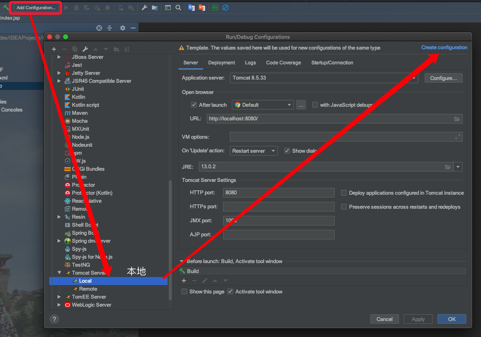Expand the Resin tree node
The width and height of the screenshot is (481, 337).
point(59,217)
